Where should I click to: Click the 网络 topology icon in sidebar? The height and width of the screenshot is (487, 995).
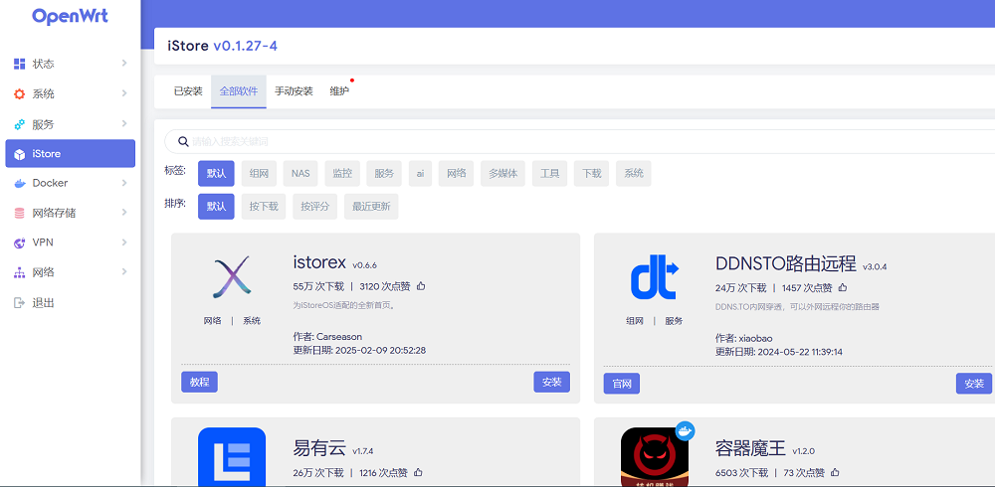coord(20,272)
